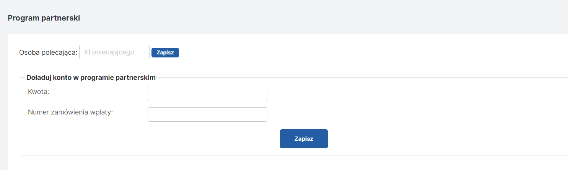
Task: Click the "Kwota:" field label
Action: click(x=39, y=91)
